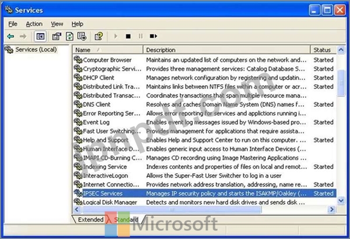Select the Event Log service name
This screenshot has width=350, height=239.
coord(96,122)
